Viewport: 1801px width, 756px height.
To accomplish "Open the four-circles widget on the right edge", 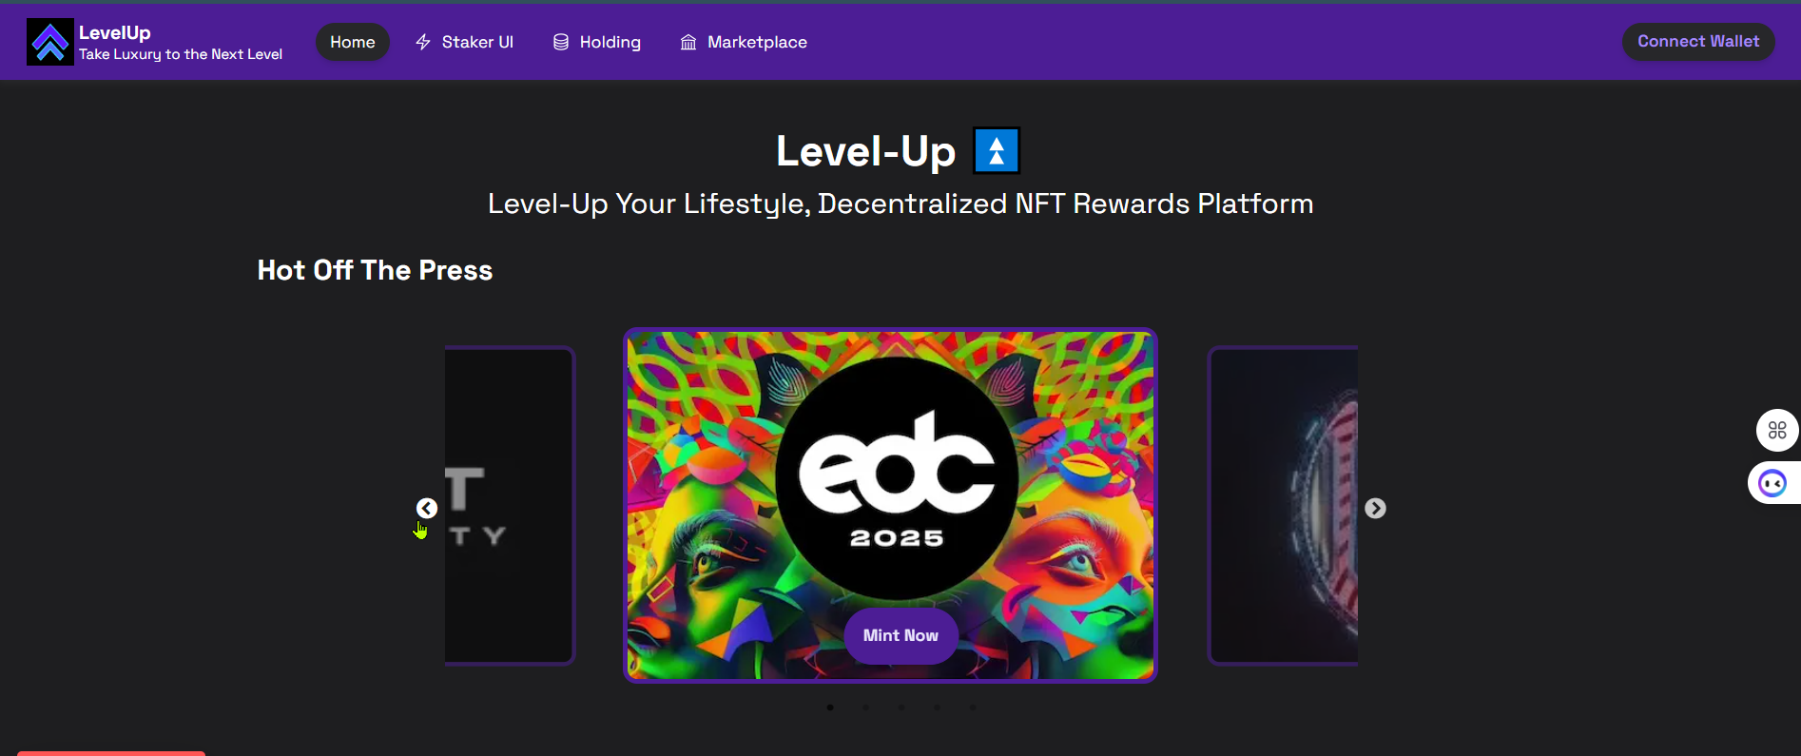I will (x=1776, y=431).
